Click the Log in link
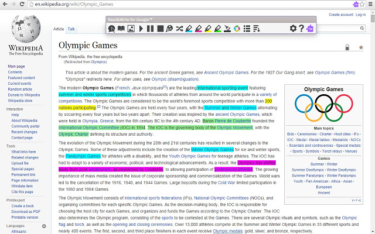 (360, 15)
